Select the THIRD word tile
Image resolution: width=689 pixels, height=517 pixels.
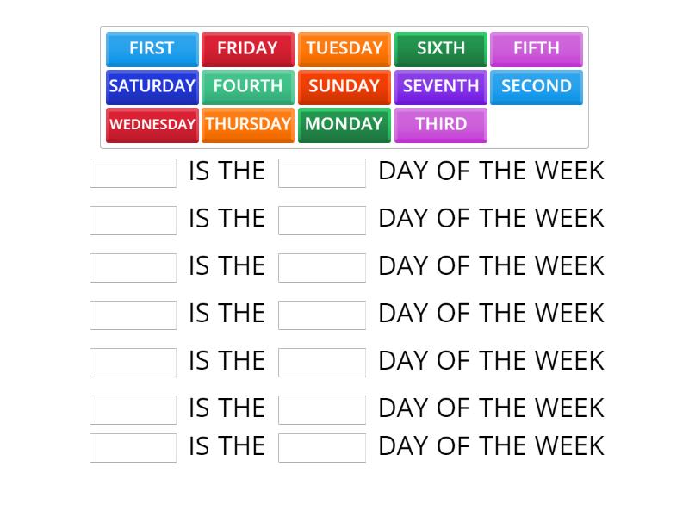pos(440,125)
